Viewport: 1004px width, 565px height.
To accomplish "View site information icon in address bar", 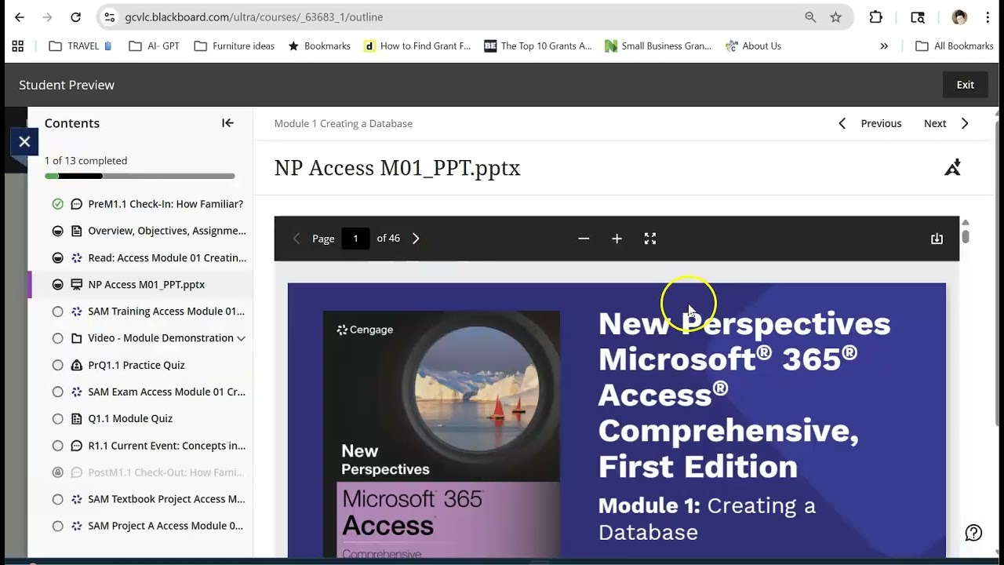I will tap(110, 17).
